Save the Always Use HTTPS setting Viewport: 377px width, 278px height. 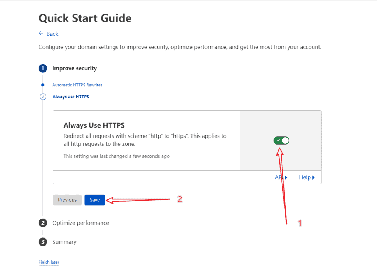95,200
